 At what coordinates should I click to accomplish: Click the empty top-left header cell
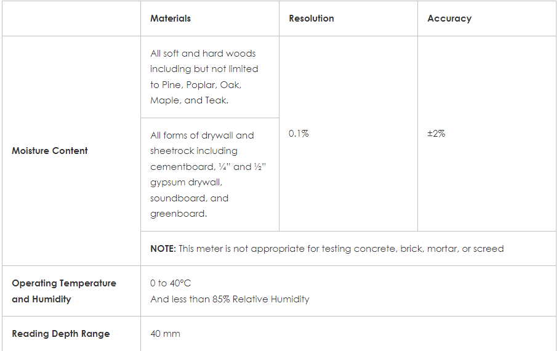(71, 18)
